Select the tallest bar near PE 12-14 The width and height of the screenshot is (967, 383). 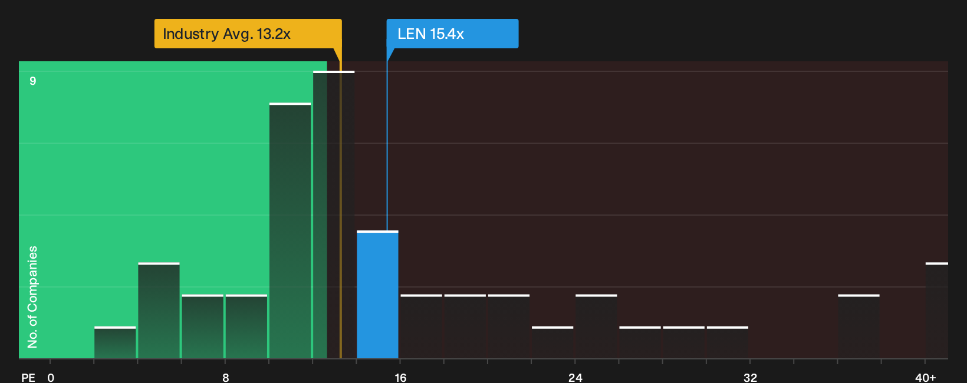point(334,214)
